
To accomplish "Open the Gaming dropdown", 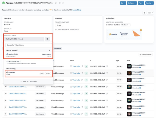I will [x=149, y=3].
